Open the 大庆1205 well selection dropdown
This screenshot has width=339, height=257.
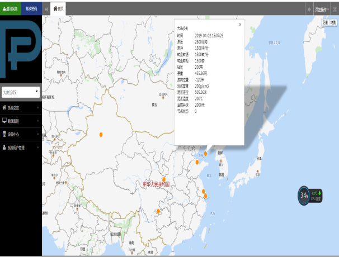pos(21,92)
